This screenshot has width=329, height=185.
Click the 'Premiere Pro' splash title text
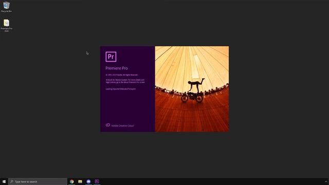[x=117, y=68]
